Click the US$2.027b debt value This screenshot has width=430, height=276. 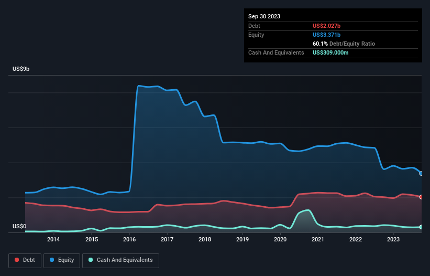[326, 26]
